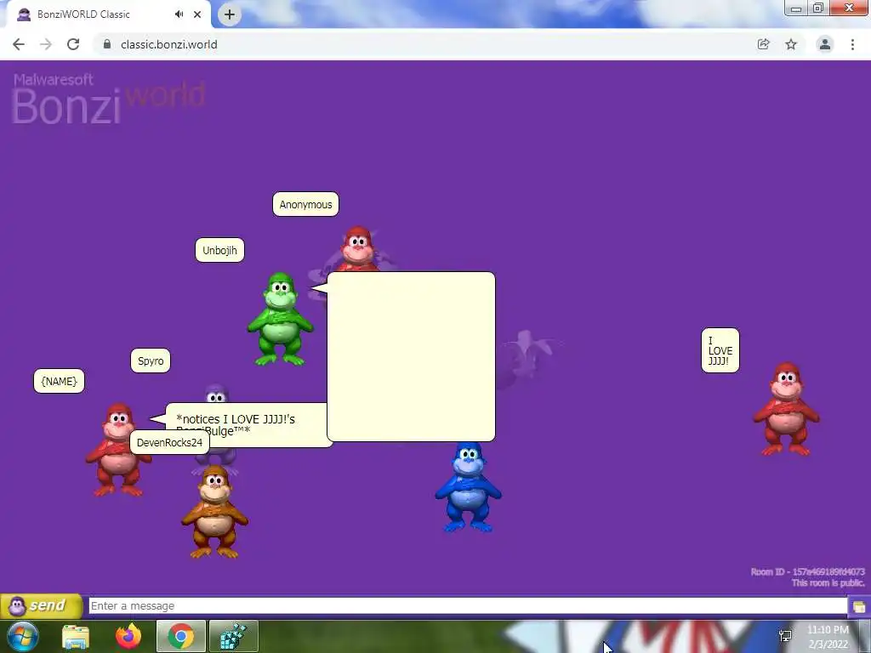Minimize the Chrome window
Viewport: 871px width, 653px height.
click(796, 9)
